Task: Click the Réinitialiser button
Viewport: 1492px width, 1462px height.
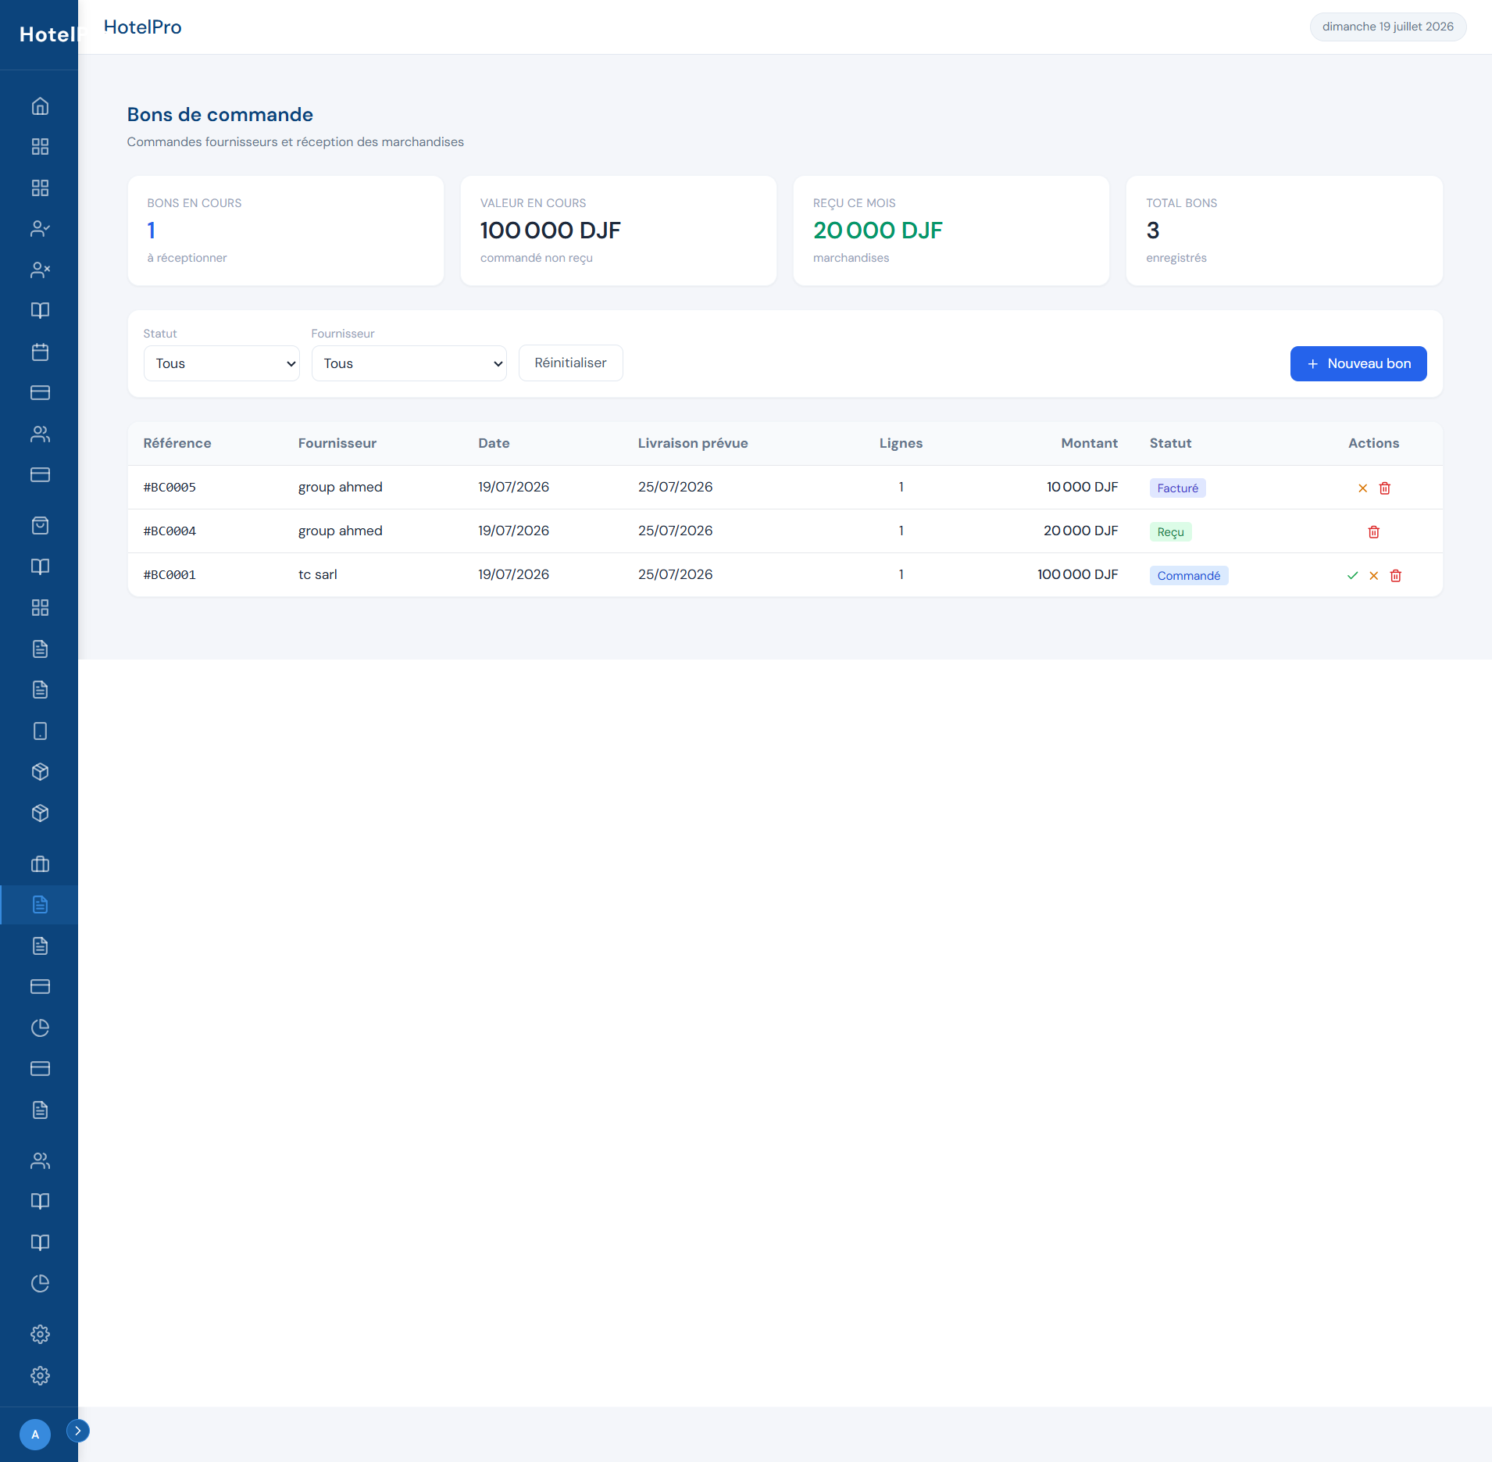Action: (x=570, y=363)
